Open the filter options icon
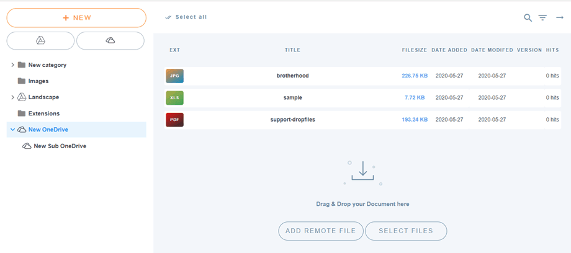The width and height of the screenshot is (571, 253). coord(542,18)
